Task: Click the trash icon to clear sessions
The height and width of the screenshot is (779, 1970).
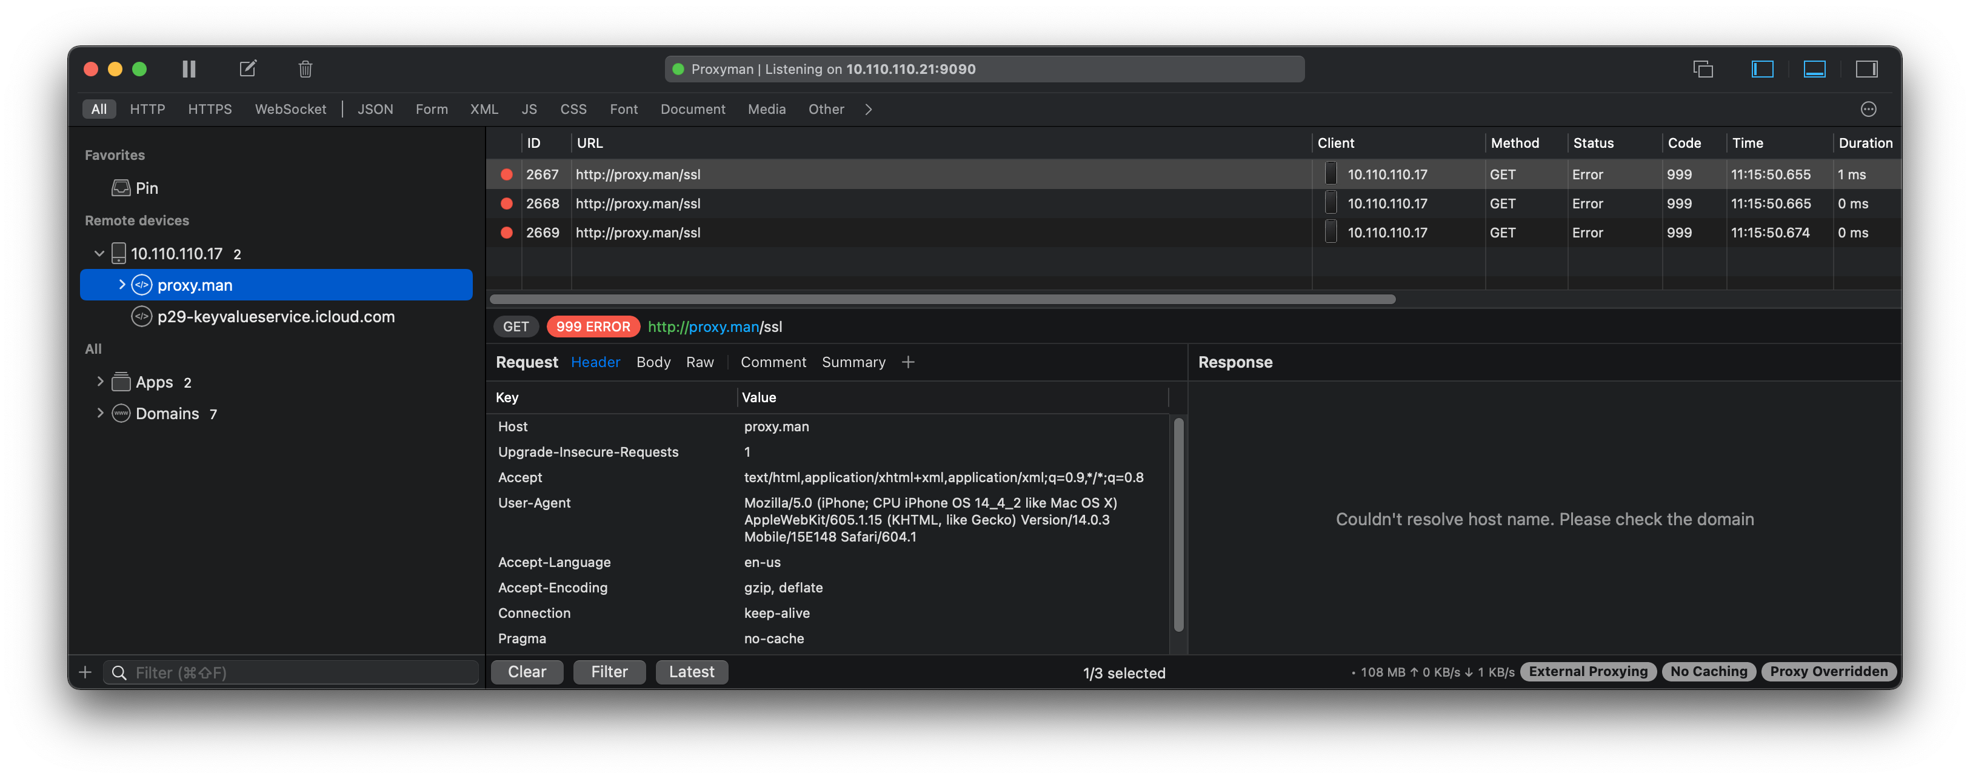Action: [x=305, y=69]
